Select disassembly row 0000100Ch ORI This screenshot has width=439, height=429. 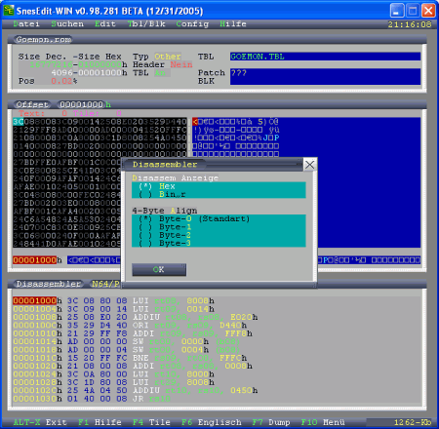click(x=130, y=325)
